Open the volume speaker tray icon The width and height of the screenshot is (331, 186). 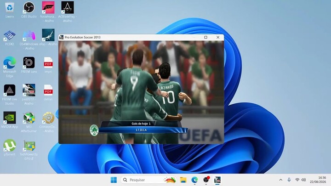click(x=303, y=180)
